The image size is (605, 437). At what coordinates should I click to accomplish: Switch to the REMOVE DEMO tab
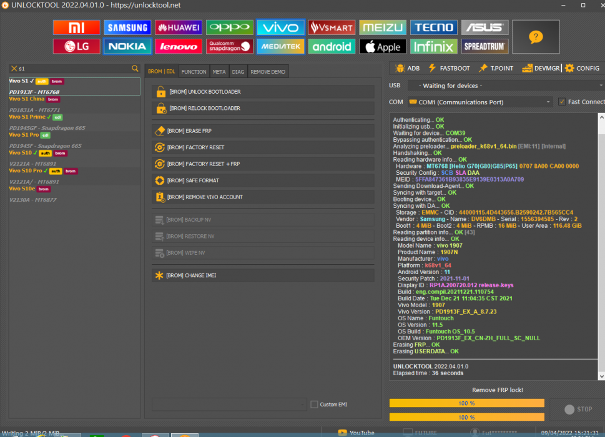tap(268, 72)
